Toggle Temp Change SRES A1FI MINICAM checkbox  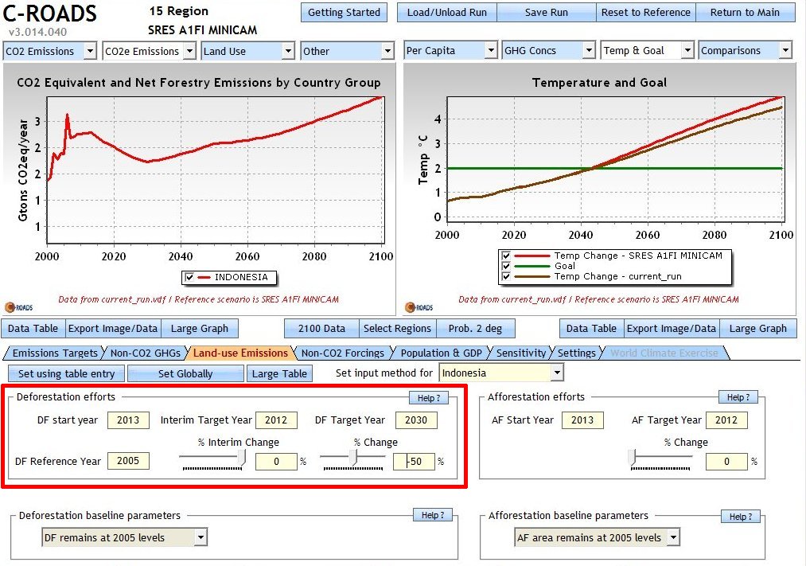tap(506, 256)
